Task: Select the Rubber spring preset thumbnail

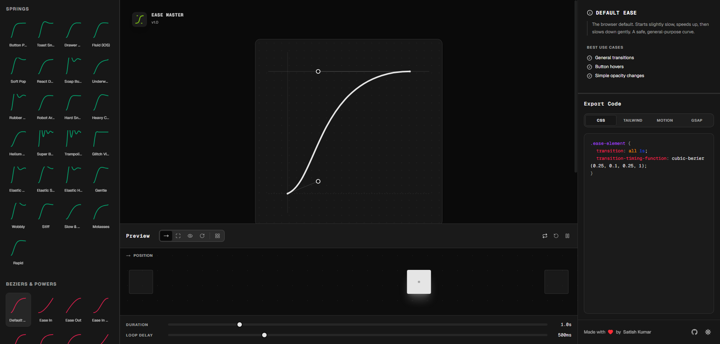Action: click(17, 106)
